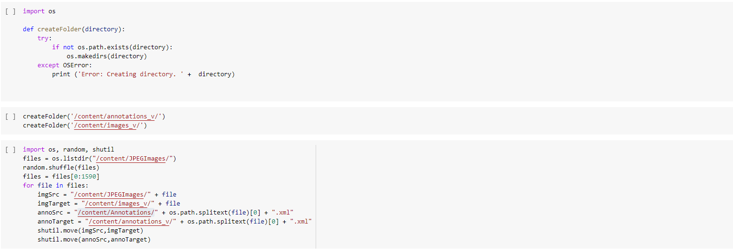
Task: Open '/content/images_v/' path in createFolder call
Action: pos(109,125)
